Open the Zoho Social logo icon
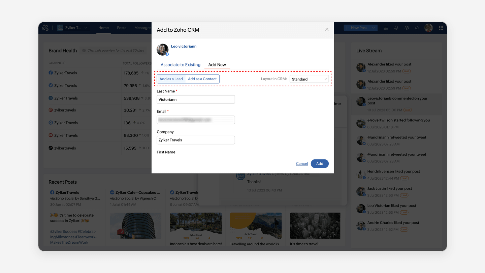Viewport: 485px width, 273px height. pos(45,28)
